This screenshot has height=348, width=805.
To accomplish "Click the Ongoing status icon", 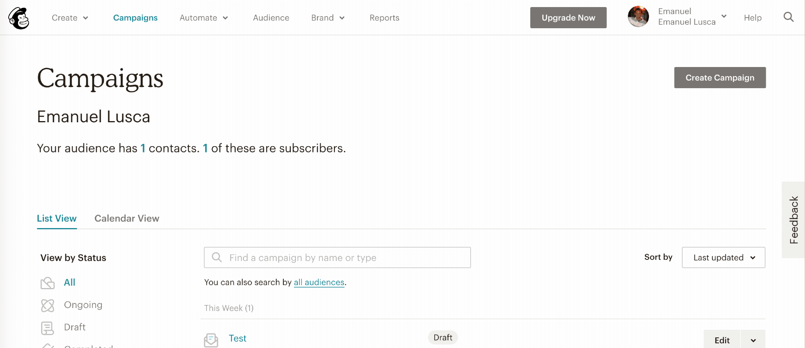I will (47, 305).
